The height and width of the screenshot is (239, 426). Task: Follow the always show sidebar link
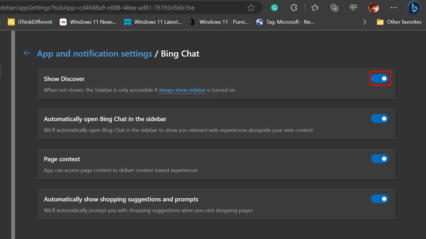[x=182, y=90]
